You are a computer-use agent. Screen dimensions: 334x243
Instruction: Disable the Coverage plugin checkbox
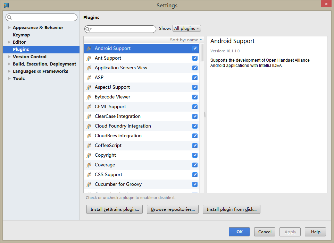coord(195,165)
